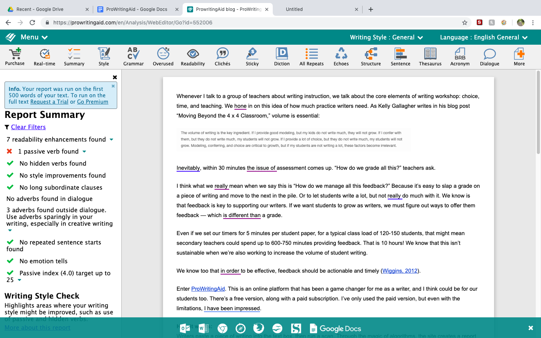541x338 pixels.
Task: Open the Sentence length report
Action: coord(400,56)
